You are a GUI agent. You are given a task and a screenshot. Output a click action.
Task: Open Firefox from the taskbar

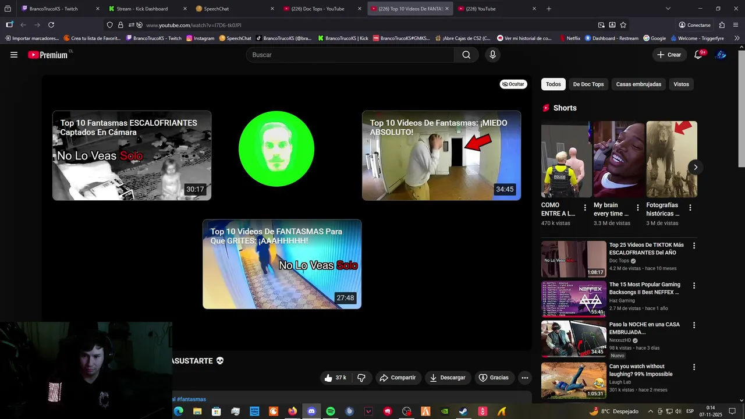[x=292, y=411]
